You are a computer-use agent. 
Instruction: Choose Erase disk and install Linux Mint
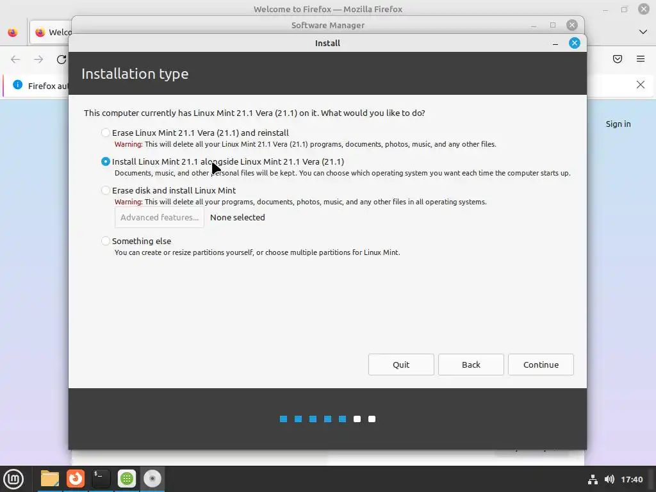tap(106, 190)
